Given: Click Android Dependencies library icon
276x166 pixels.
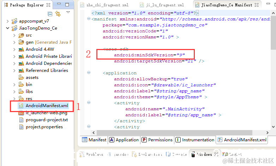Looking at the screenshot, I should (x=21, y=63).
